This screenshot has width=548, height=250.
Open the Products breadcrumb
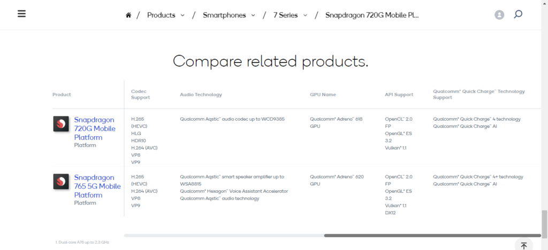click(161, 15)
